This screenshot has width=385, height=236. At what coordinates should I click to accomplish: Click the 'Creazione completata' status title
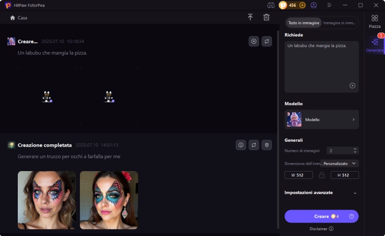(45, 145)
